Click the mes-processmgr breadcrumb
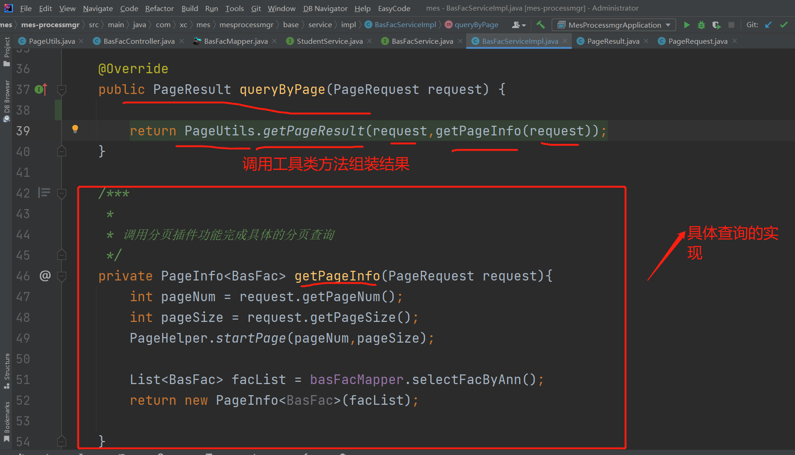795x455 pixels. 50,25
